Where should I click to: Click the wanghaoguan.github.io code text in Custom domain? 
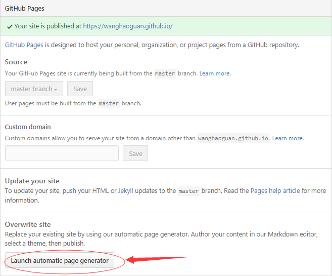pos(233,138)
